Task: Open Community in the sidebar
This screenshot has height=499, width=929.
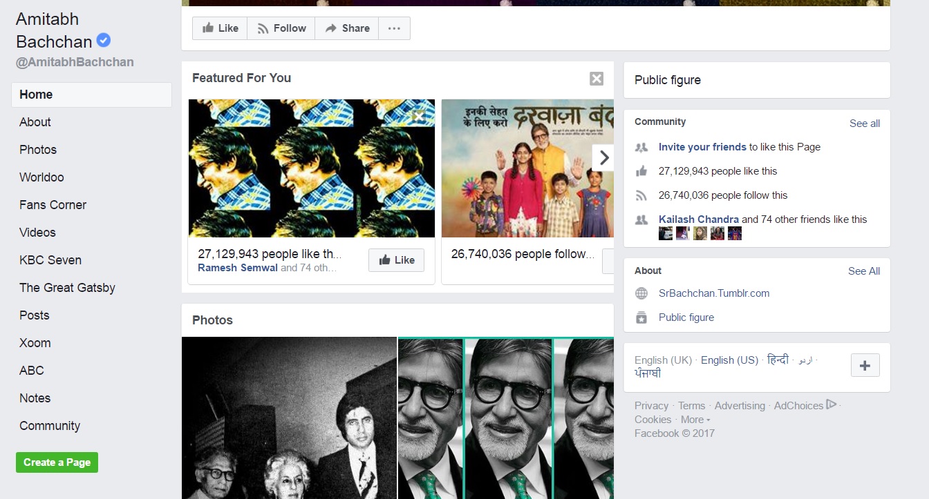Action: click(x=50, y=426)
